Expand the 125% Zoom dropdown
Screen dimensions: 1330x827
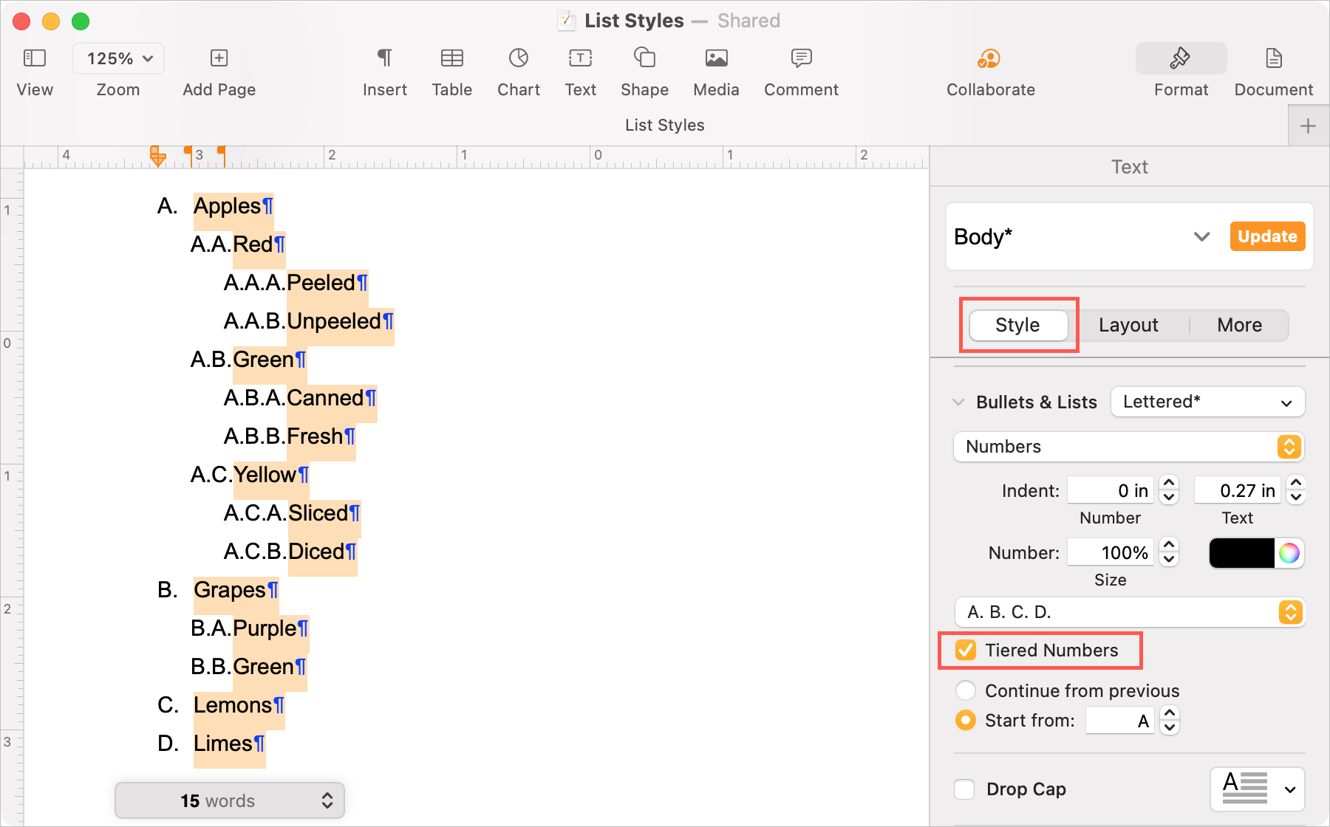pyautogui.click(x=118, y=58)
